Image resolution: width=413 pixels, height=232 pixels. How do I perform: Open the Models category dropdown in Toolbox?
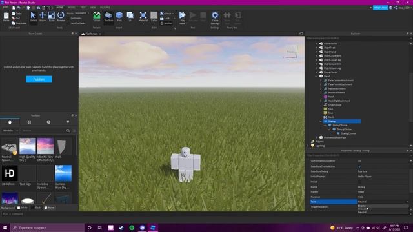pos(10,130)
